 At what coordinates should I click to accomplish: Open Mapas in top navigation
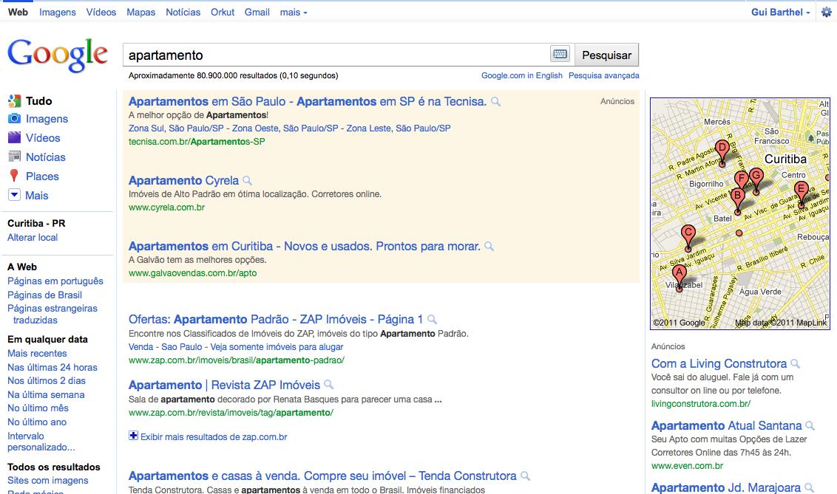coord(141,12)
